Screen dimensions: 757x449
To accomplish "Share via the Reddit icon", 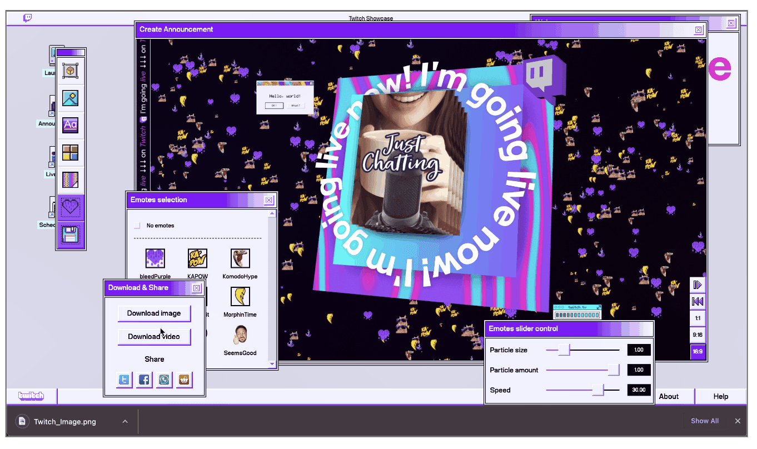I will [x=185, y=380].
